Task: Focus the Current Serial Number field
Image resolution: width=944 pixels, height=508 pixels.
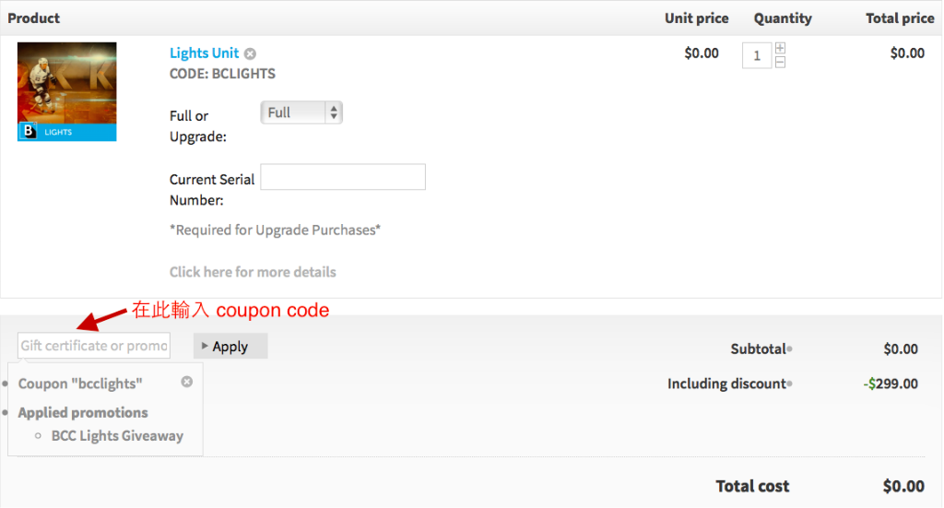Action: click(343, 177)
